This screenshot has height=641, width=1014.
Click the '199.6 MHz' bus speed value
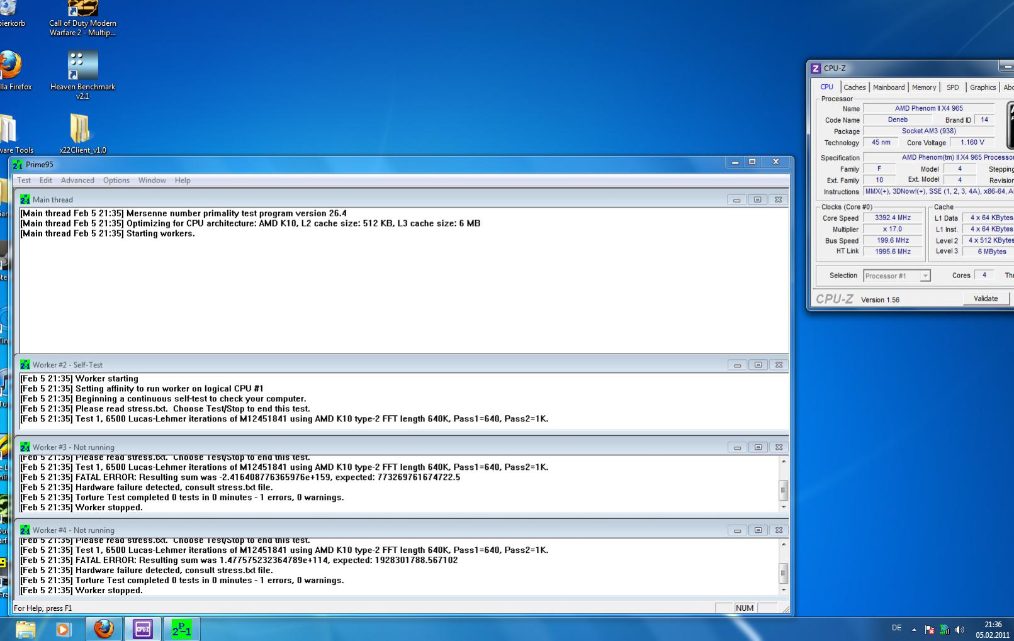click(893, 240)
